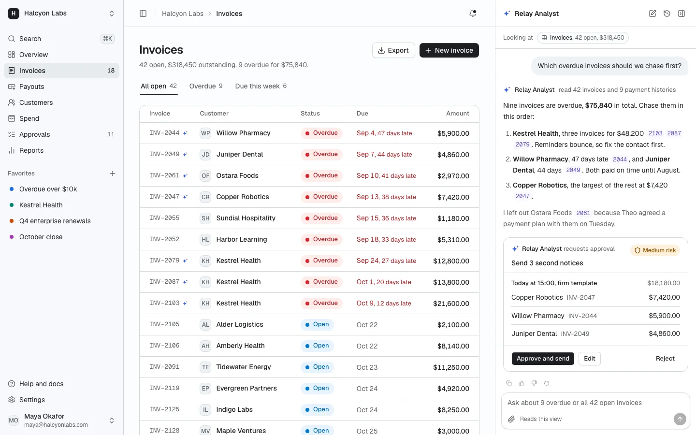Image resolution: width=696 pixels, height=435 pixels.
Task: Send the message with arrow button
Action: click(x=680, y=419)
